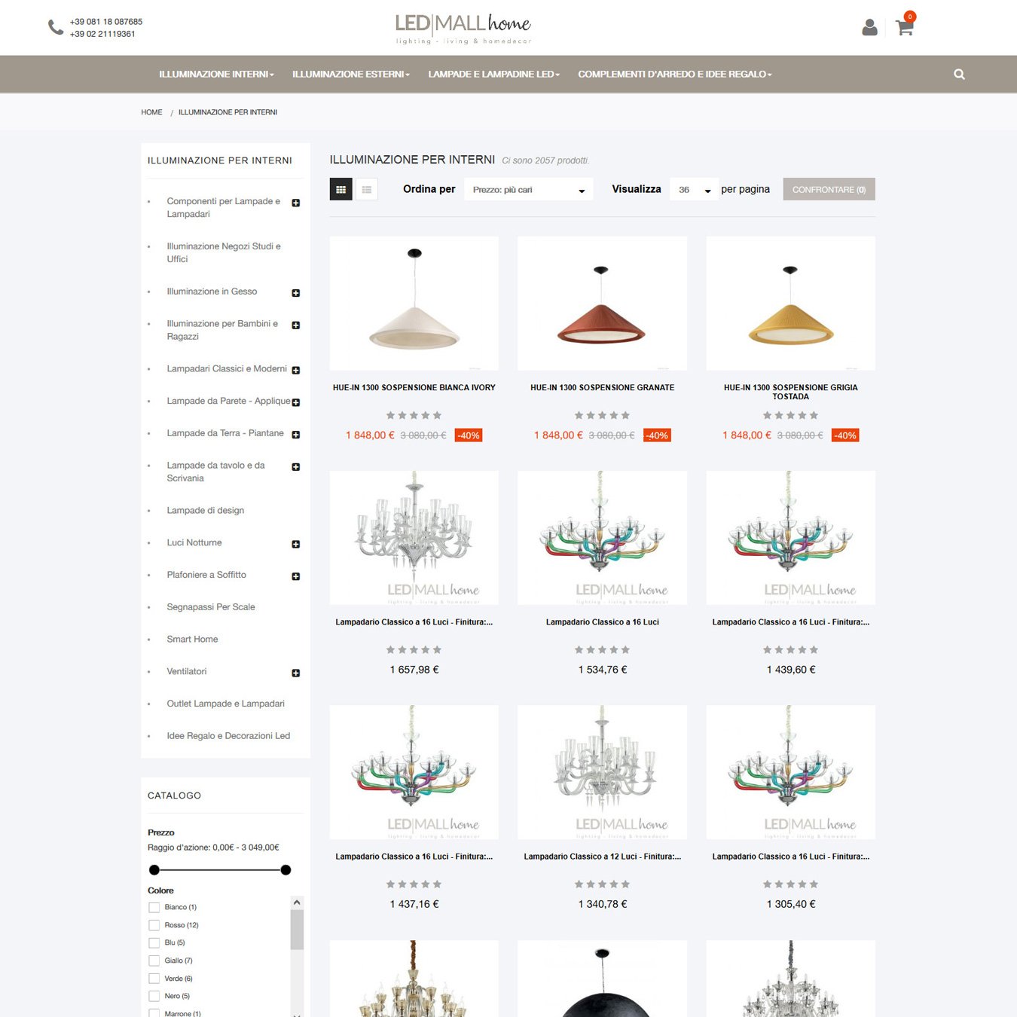The width and height of the screenshot is (1017, 1017).
Task: Click -40% badge on HUE-IN Bianca Ivory
Action: tap(469, 435)
